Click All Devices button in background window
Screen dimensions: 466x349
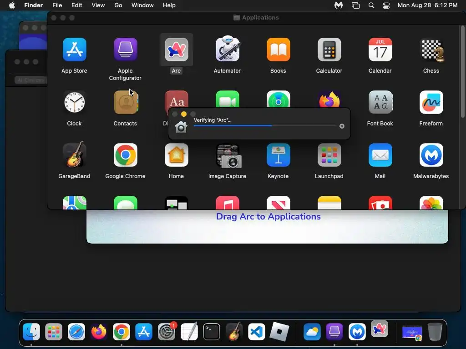[30, 80]
